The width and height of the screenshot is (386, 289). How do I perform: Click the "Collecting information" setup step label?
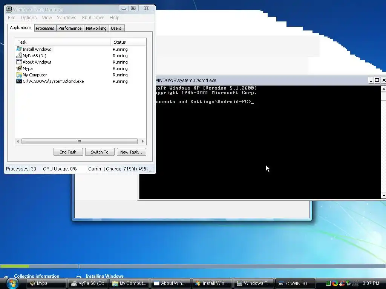(37, 276)
